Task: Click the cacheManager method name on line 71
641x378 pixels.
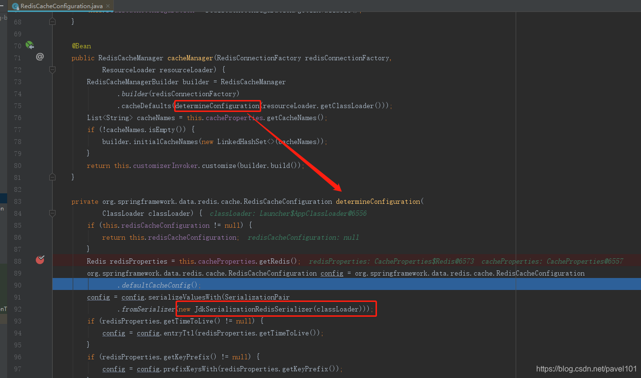Action: pyautogui.click(x=190, y=58)
